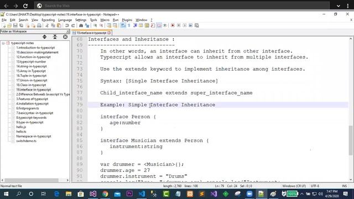Click Save Recorded Macro icon

point(197,25)
